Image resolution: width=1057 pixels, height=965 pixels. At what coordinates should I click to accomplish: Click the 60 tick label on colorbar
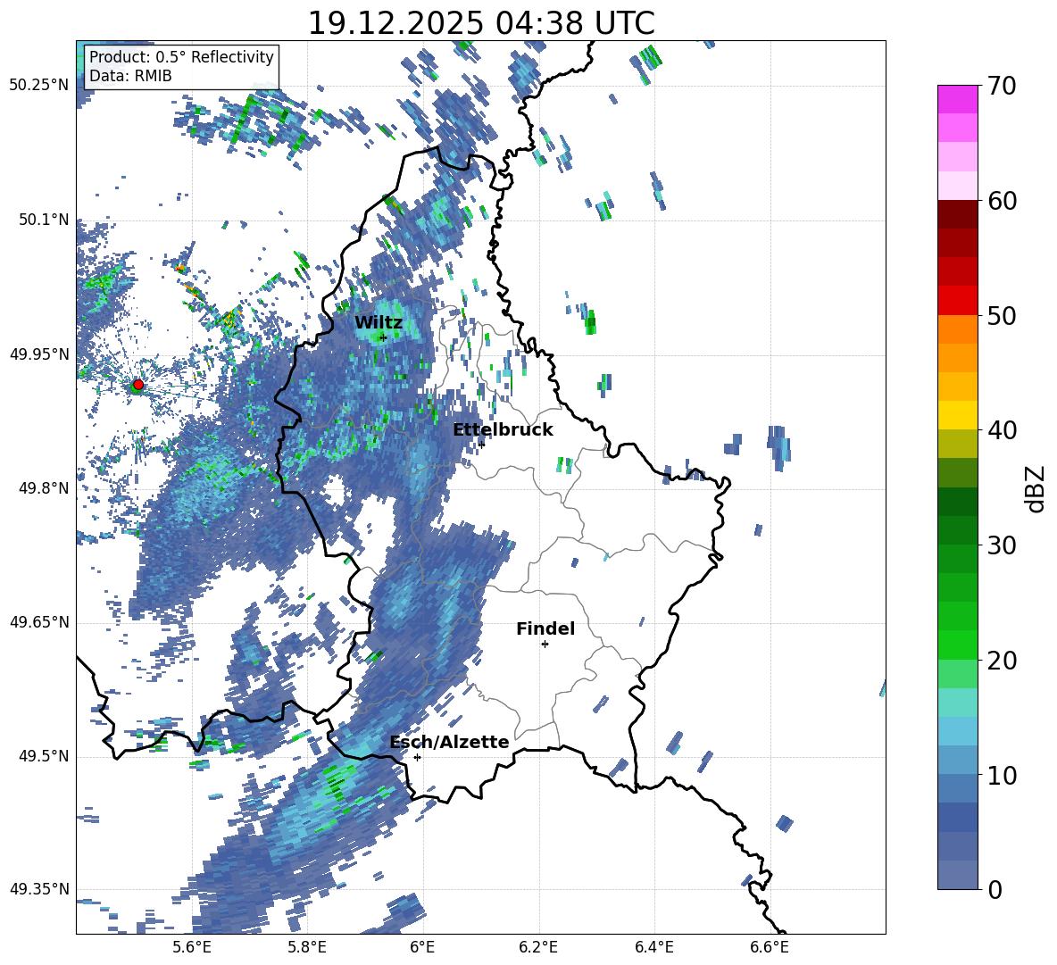(1002, 201)
